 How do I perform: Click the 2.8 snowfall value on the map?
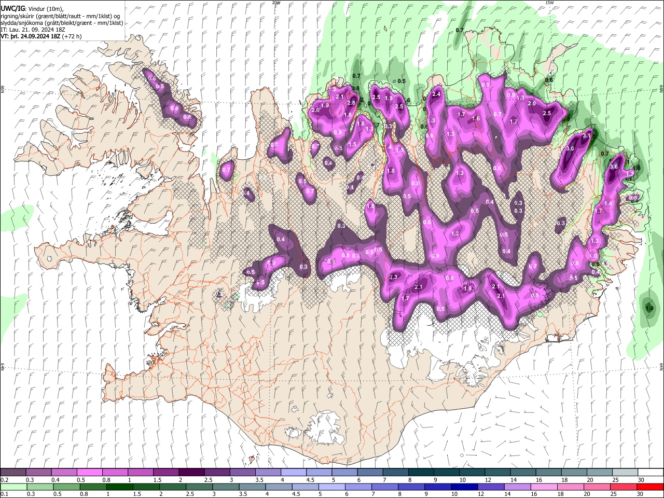[x=351, y=103]
